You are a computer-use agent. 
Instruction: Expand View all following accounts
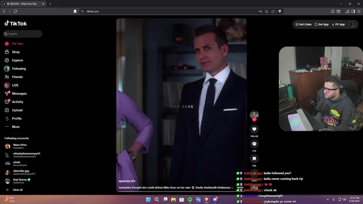click(17, 190)
